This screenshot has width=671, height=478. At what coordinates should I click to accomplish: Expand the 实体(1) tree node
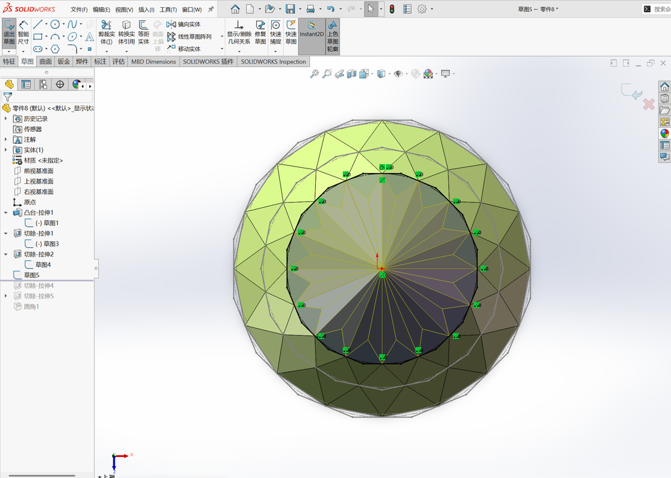click(x=6, y=150)
